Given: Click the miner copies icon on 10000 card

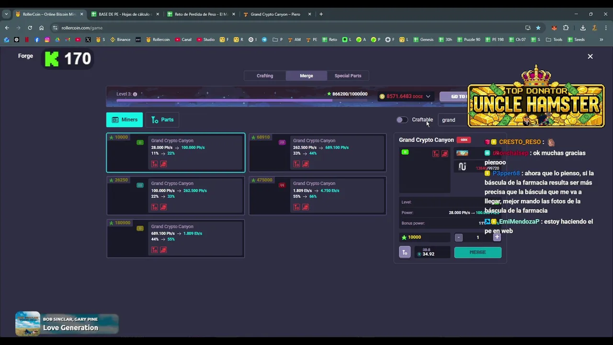Looking at the screenshot, I should [x=163, y=164].
